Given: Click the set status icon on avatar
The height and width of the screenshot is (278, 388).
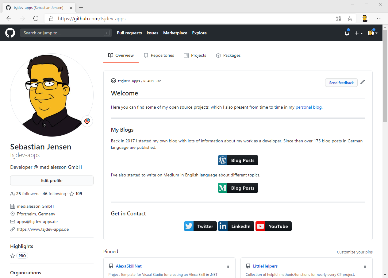Looking at the screenshot, I should tap(87, 121).
